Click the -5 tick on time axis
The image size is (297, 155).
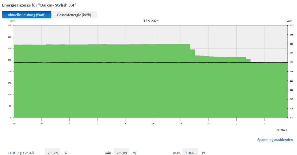click(x=153, y=123)
